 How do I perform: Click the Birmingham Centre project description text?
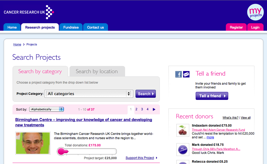click(x=104, y=136)
